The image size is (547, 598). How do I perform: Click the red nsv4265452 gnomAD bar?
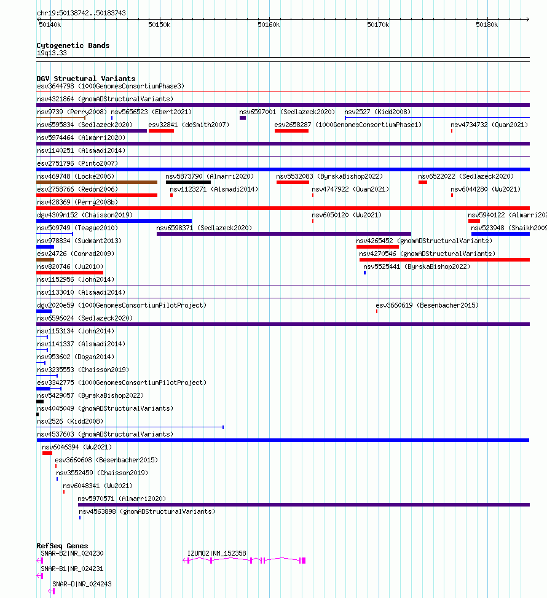377,247
